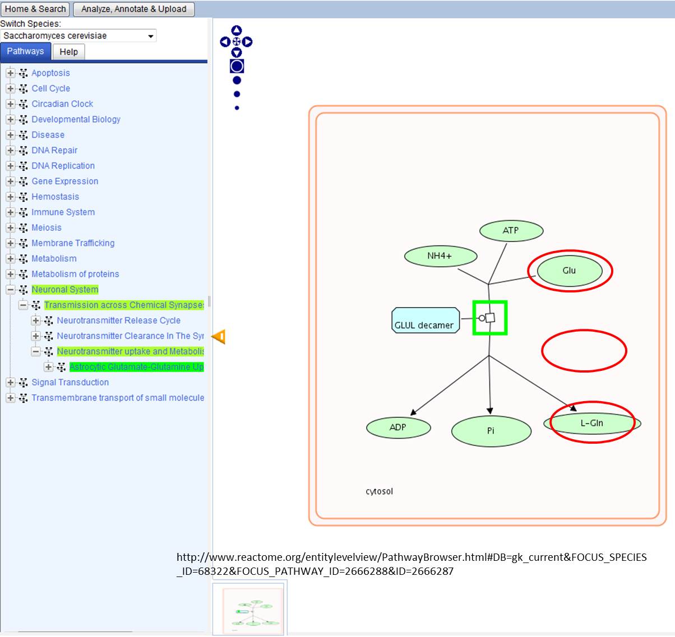This screenshot has width=675, height=637.
Task: Select the largest zoom level circle
Action: point(237,66)
